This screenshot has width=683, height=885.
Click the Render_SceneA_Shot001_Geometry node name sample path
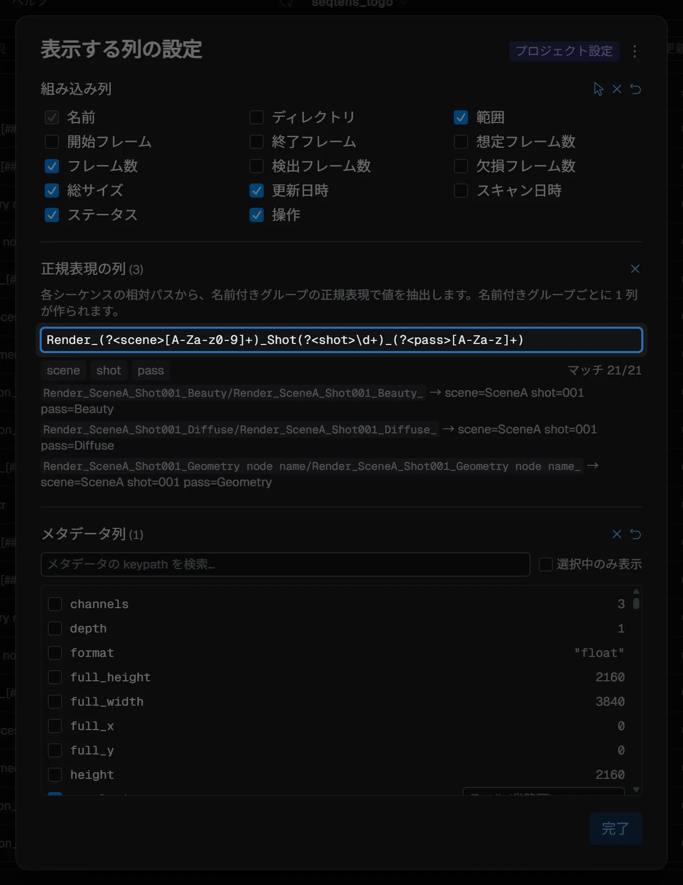click(x=312, y=466)
